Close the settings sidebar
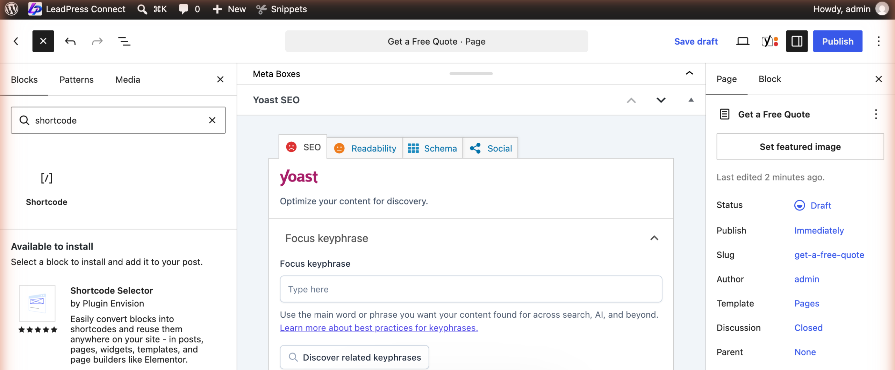This screenshot has width=895, height=370. [879, 79]
